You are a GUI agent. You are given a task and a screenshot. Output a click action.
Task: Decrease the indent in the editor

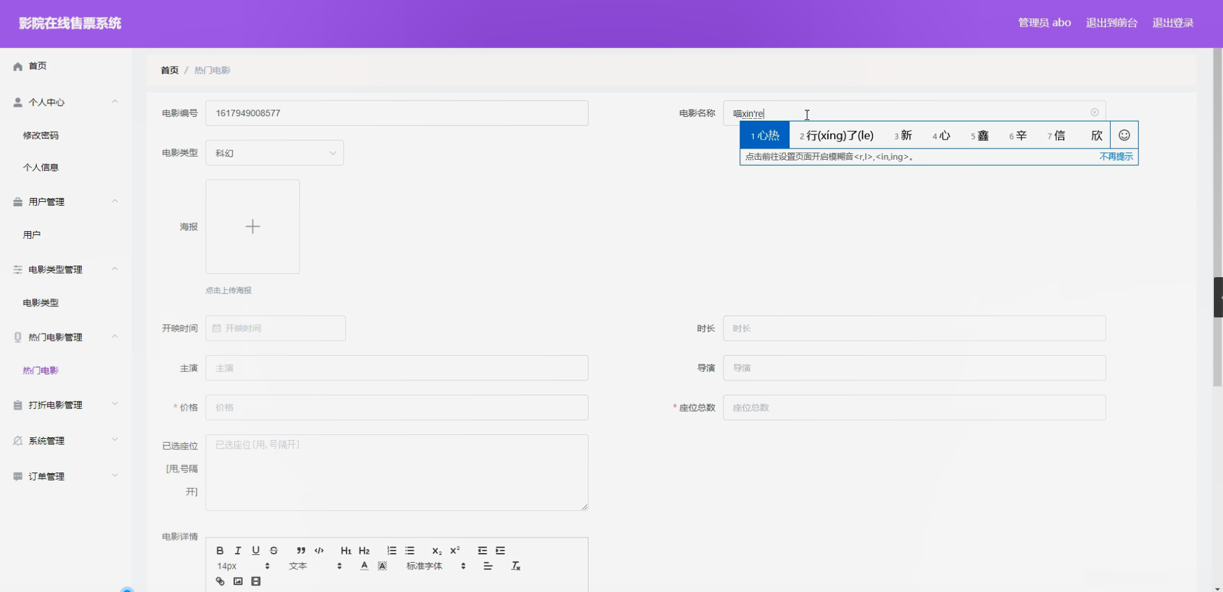coord(482,550)
